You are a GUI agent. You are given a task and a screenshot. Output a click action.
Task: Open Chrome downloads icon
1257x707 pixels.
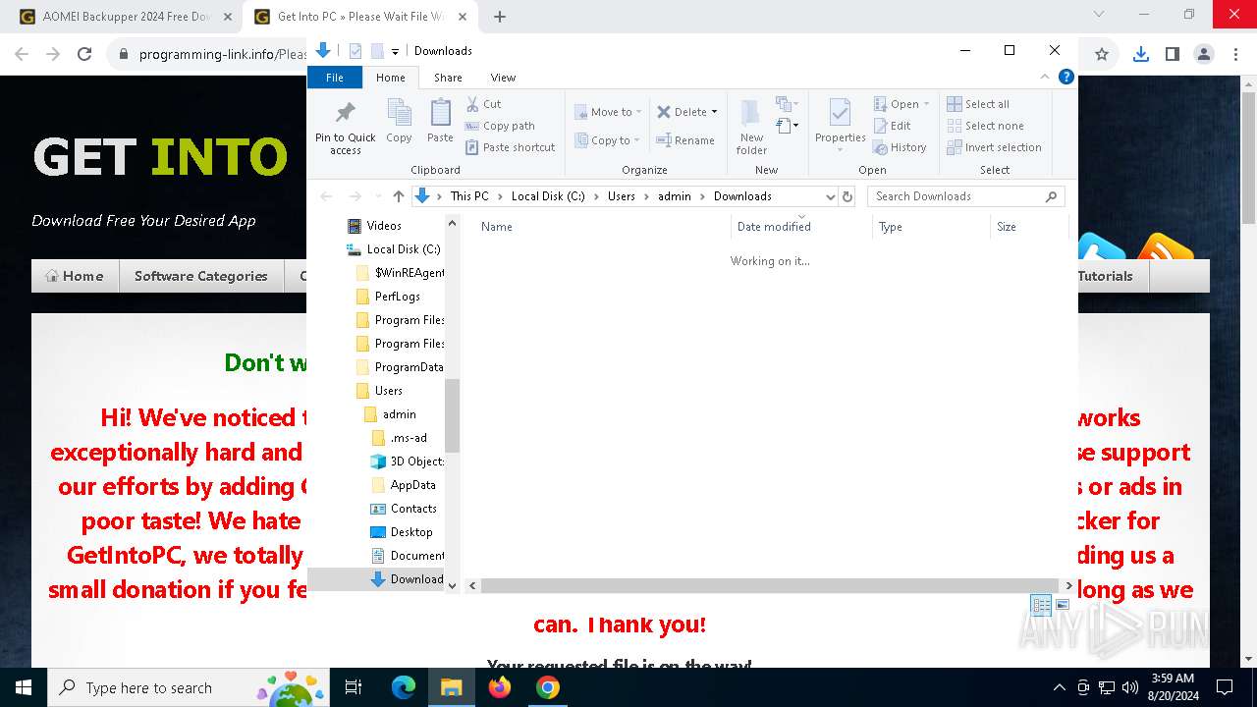coord(1140,55)
